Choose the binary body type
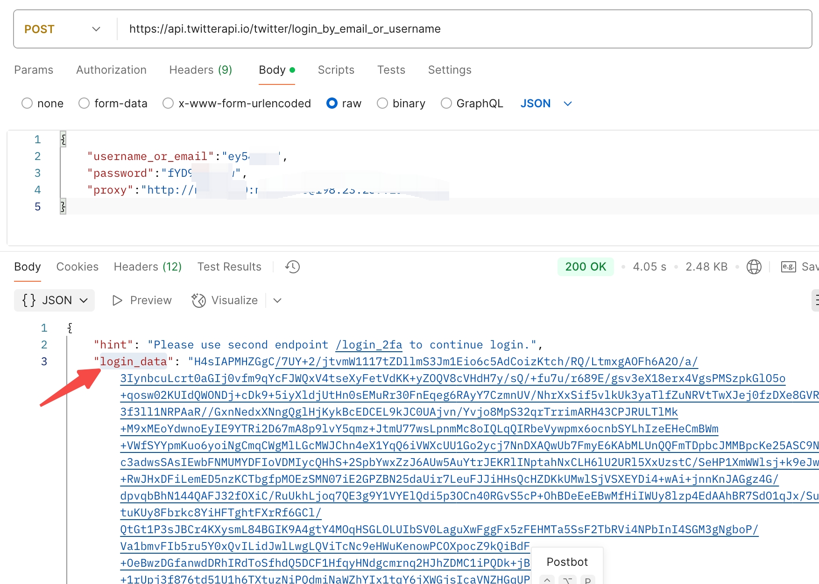The image size is (819, 584). 382,103
